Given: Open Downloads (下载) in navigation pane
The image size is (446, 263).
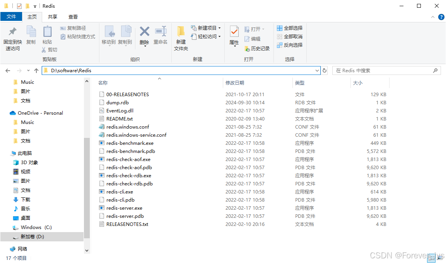Looking at the screenshot, I should pyautogui.click(x=25, y=200).
